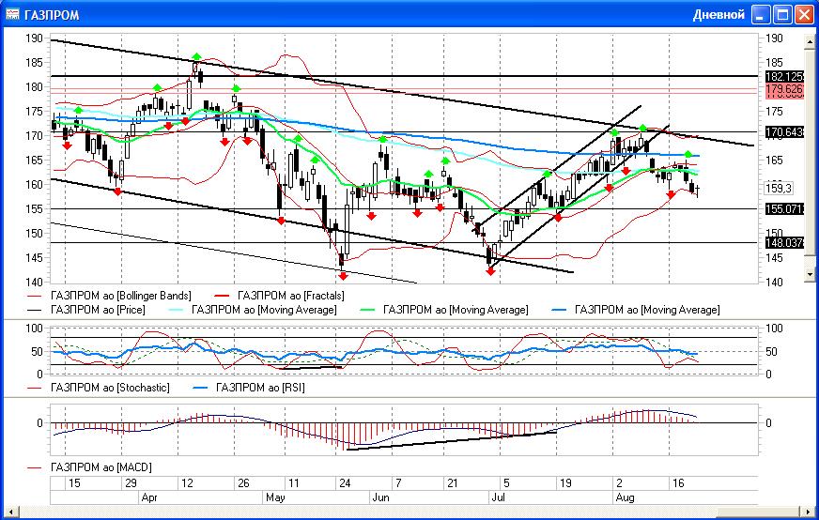Click the Jul month label on time axis
819x520 pixels.
498,497
